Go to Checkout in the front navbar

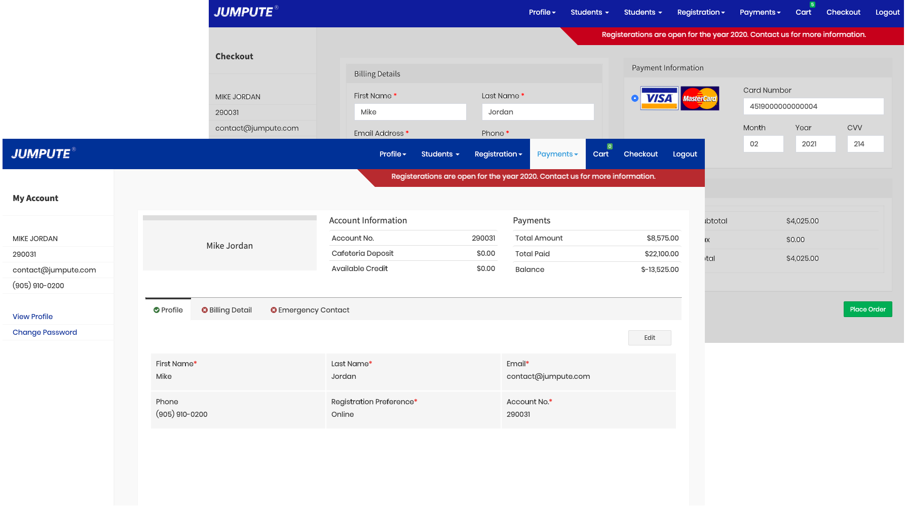(x=640, y=154)
